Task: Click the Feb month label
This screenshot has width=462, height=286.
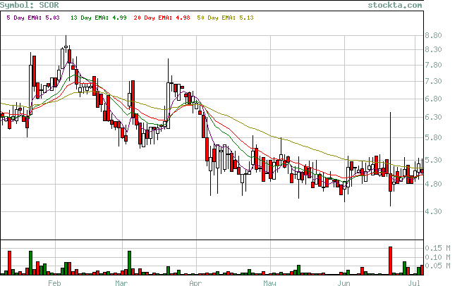Action: point(54,283)
